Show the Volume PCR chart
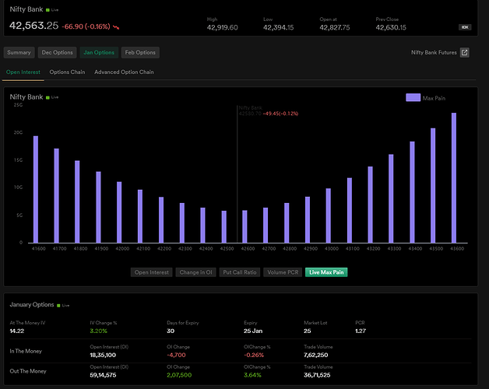The width and height of the screenshot is (489, 389). (283, 272)
